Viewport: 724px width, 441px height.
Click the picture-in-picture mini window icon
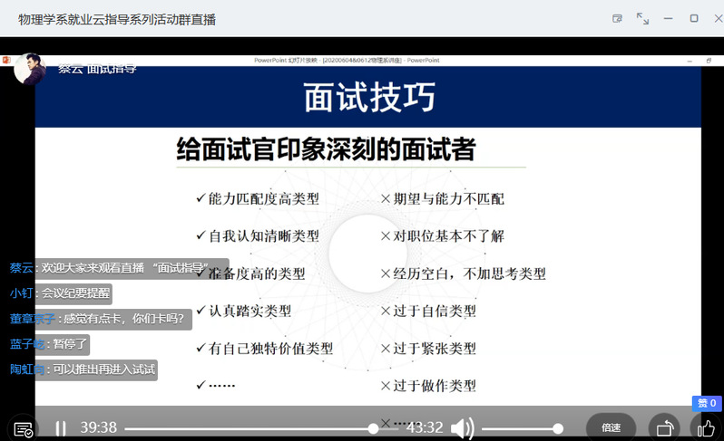(618, 18)
